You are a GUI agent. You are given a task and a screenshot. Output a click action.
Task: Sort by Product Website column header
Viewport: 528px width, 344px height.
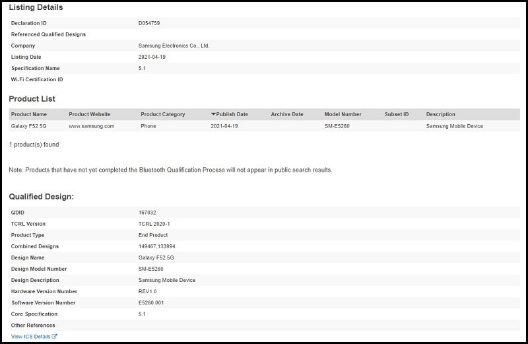(x=90, y=114)
